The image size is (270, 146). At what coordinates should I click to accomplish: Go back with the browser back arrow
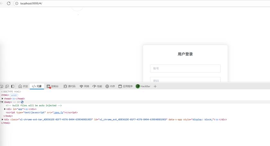(2, 3)
